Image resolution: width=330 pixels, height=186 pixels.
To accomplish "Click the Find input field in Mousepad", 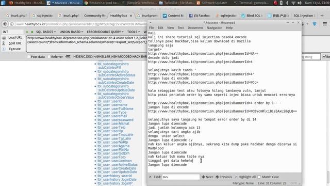I will (181, 177).
